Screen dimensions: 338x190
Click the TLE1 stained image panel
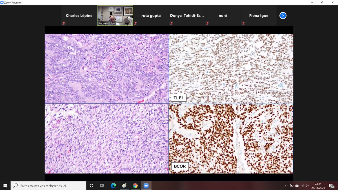coord(231,69)
